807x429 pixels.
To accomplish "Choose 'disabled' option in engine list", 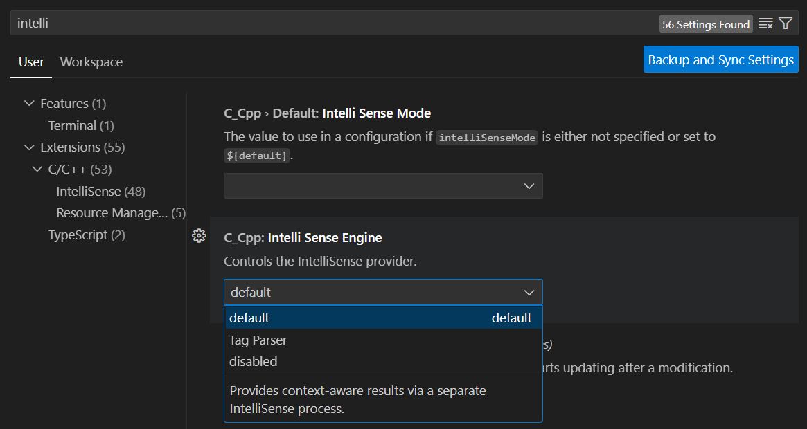I will 383,362.
